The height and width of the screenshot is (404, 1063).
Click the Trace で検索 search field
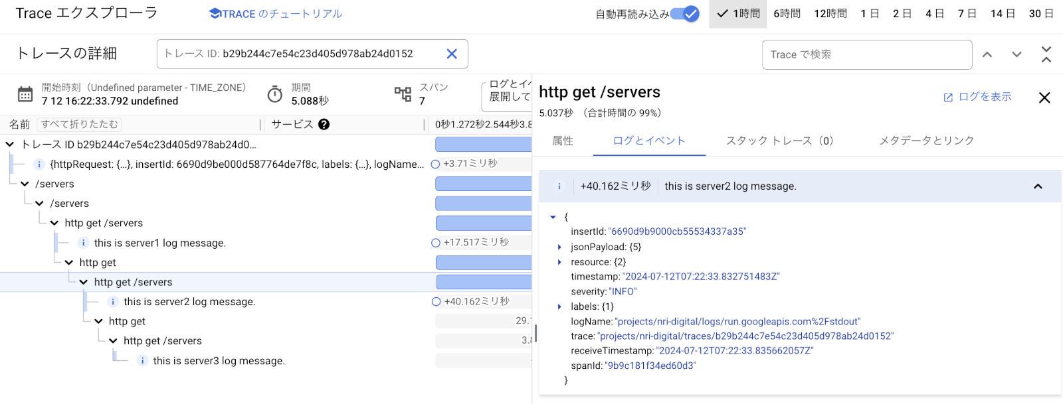coord(866,54)
